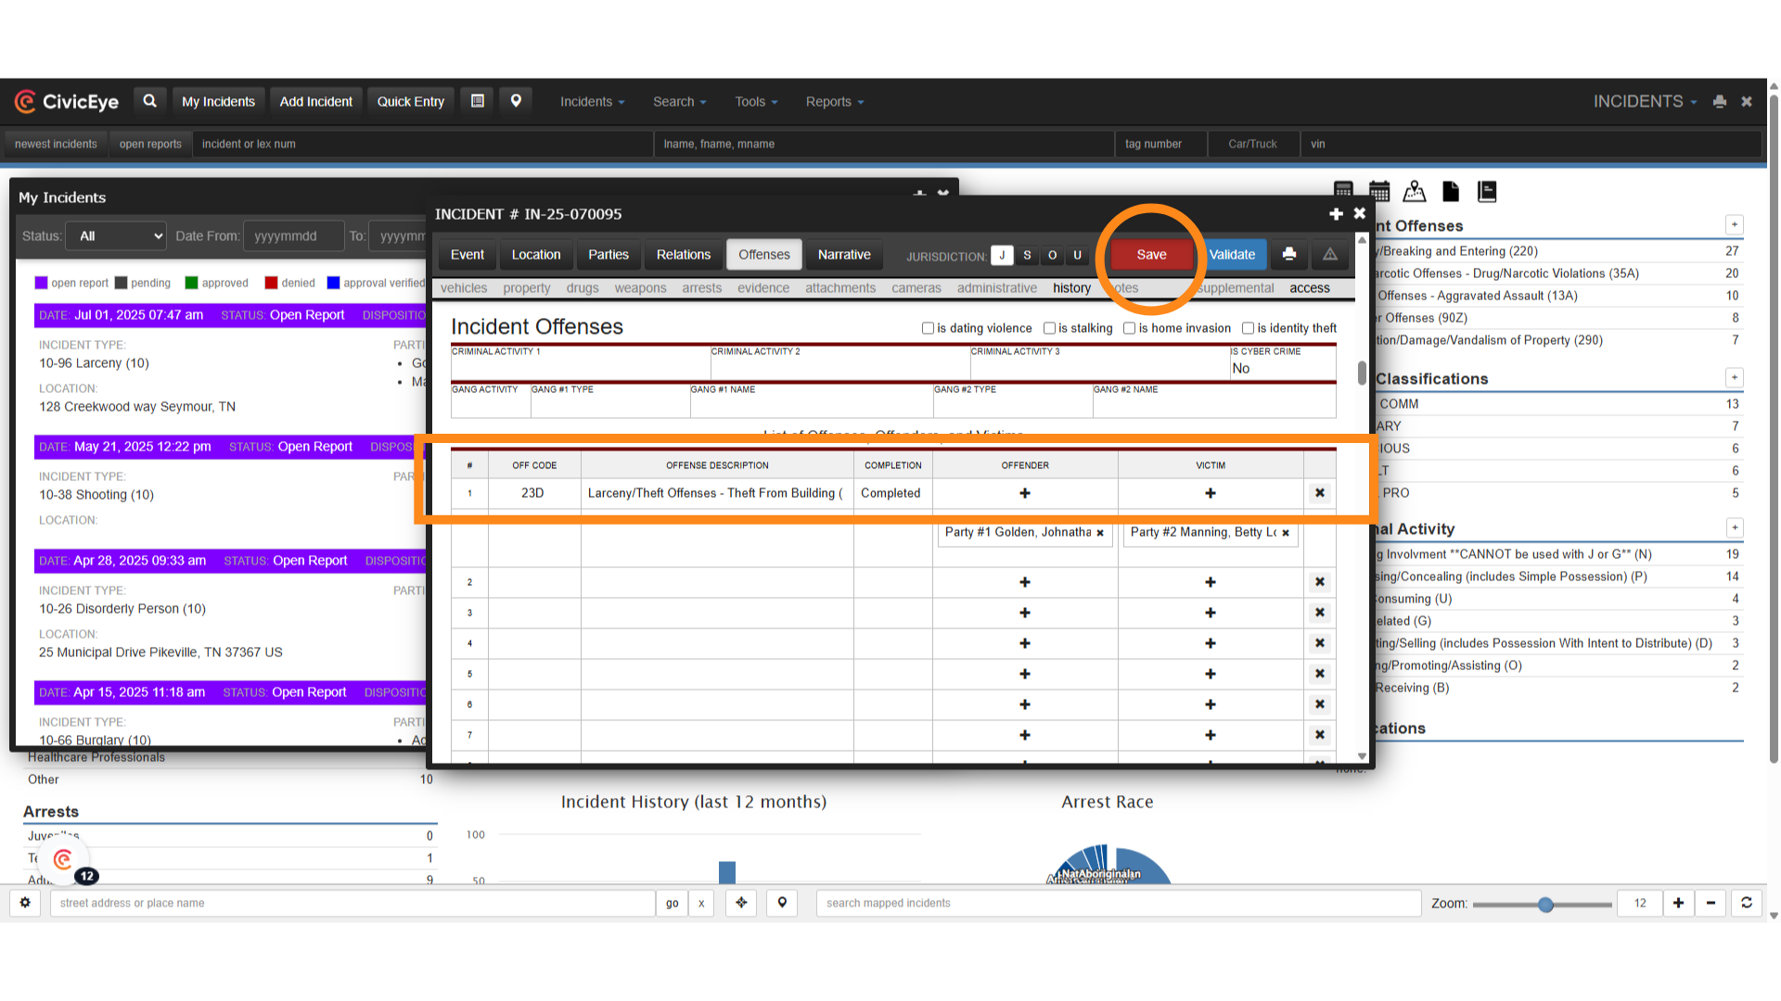Decrease map zoom with minus button
Viewport: 1781px width, 1001px height.
click(x=1711, y=903)
